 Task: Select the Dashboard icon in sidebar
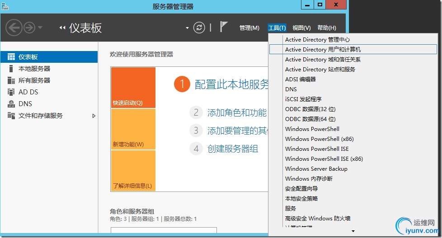coord(11,57)
